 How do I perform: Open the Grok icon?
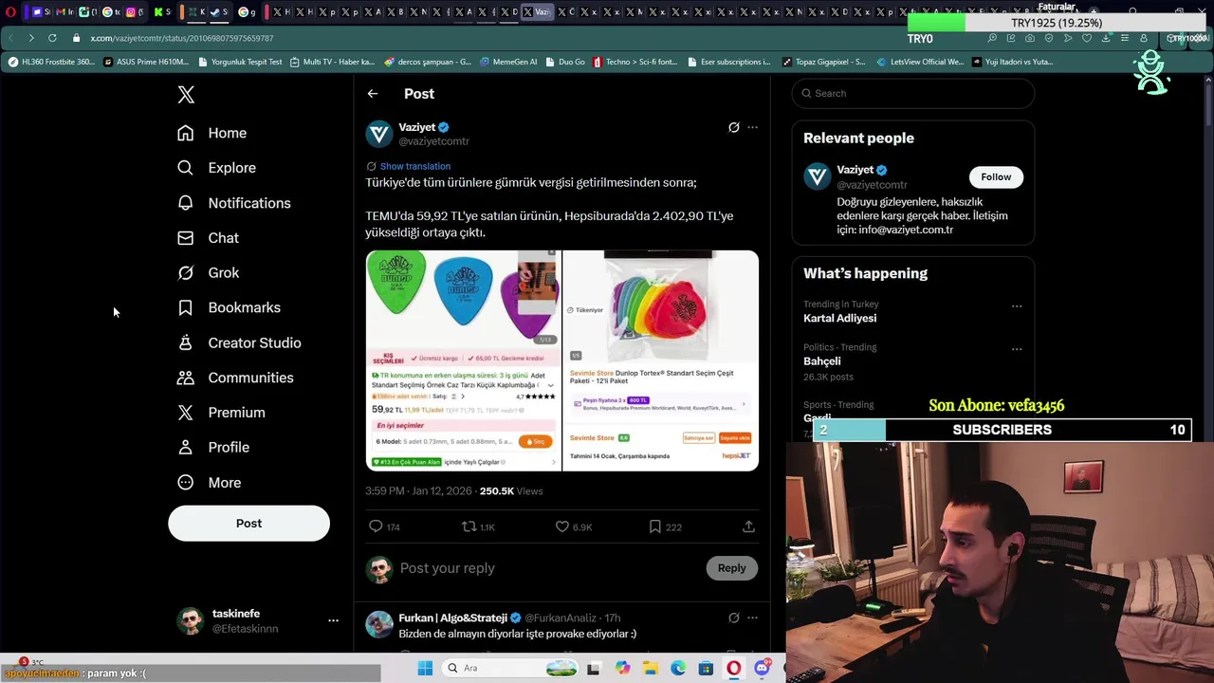pos(186,272)
